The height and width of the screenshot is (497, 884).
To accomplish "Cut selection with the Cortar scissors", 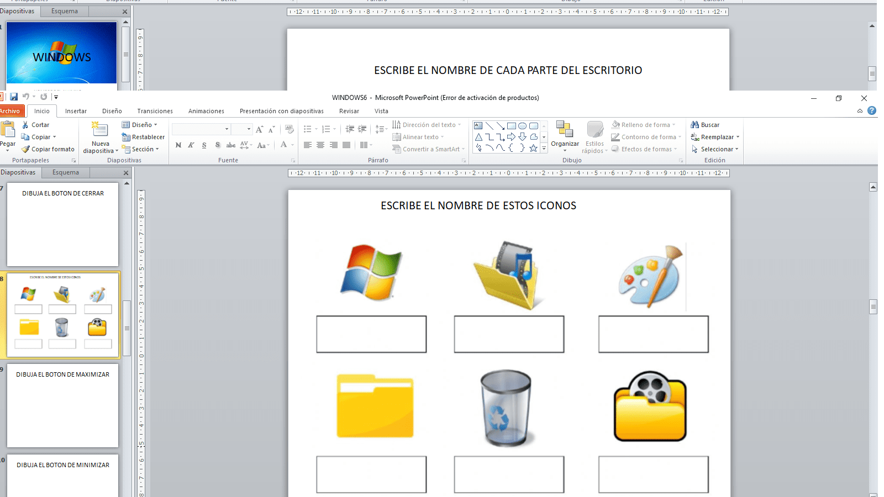I will pos(25,125).
